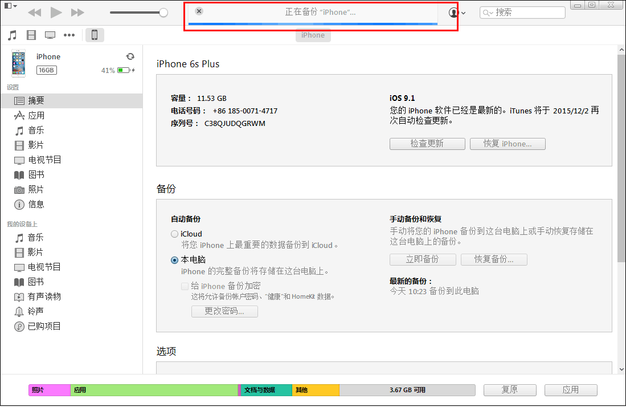
Task: Click the 3.67 GB 可用 free space segment
Action: tap(407, 390)
